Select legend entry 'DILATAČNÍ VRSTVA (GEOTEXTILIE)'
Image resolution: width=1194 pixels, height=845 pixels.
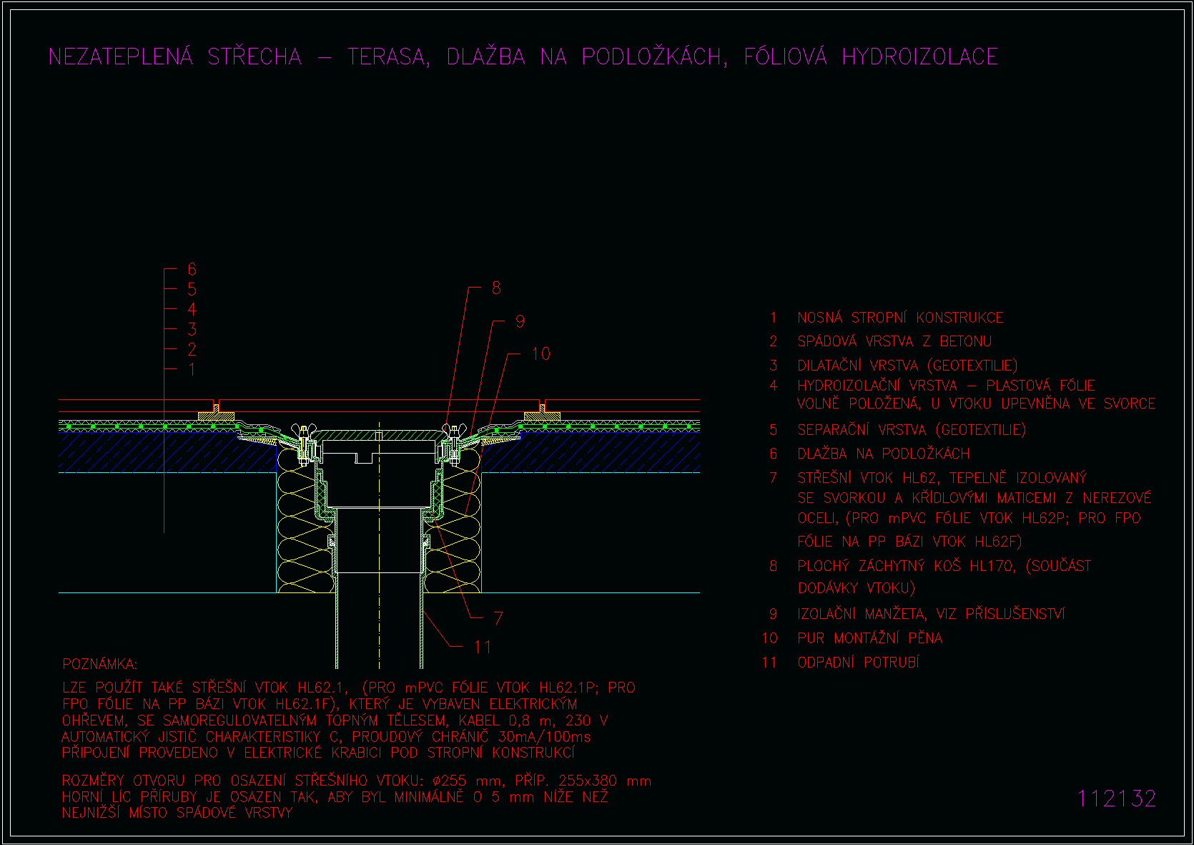(x=907, y=366)
